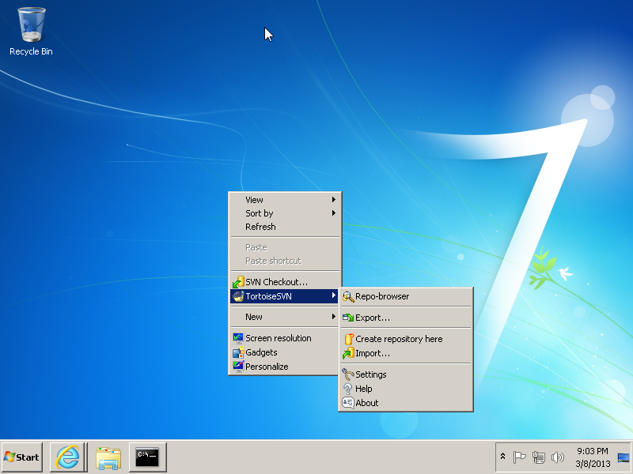Viewport: 633px width, 474px height.
Task: Click the Personalize icon in context menu
Action: (x=238, y=367)
